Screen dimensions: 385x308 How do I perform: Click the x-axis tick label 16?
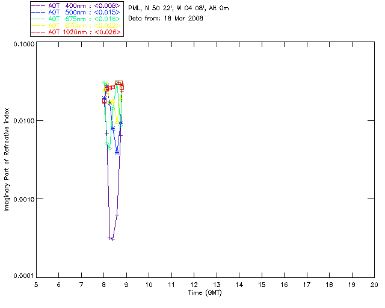coord(284,285)
